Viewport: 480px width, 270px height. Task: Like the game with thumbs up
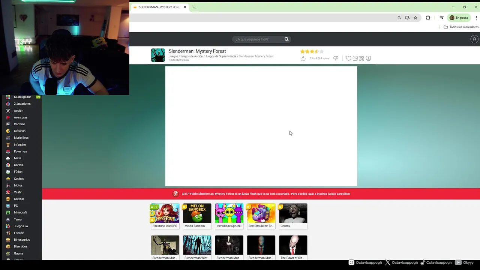coord(303,58)
